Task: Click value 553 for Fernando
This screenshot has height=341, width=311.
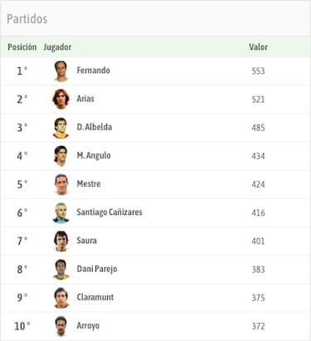Action: coord(258,71)
